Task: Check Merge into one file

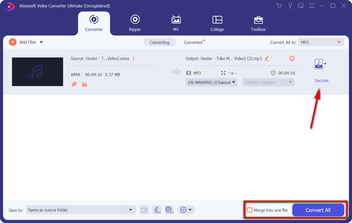Action: tap(250, 210)
